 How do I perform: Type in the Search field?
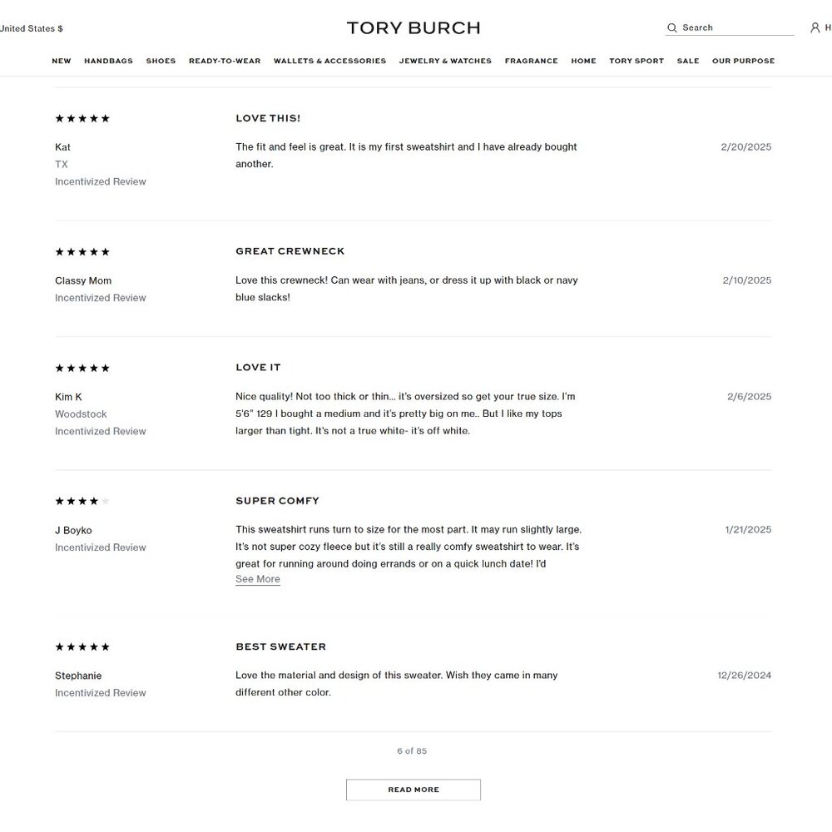click(736, 28)
